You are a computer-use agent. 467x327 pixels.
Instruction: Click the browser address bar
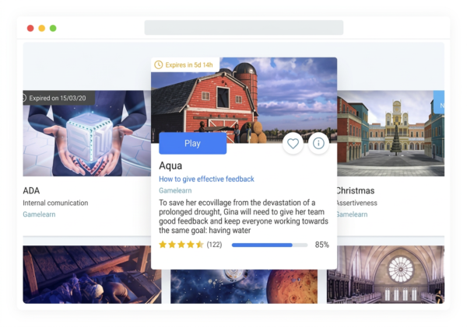pos(244,28)
